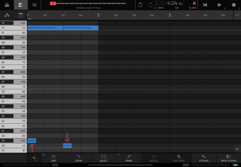This screenshot has height=167, width=241.
Task: Go to previous track with left arrow
Action: [46, 4]
